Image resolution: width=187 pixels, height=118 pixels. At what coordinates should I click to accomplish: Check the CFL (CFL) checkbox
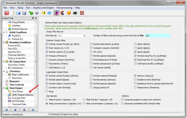(91, 52)
